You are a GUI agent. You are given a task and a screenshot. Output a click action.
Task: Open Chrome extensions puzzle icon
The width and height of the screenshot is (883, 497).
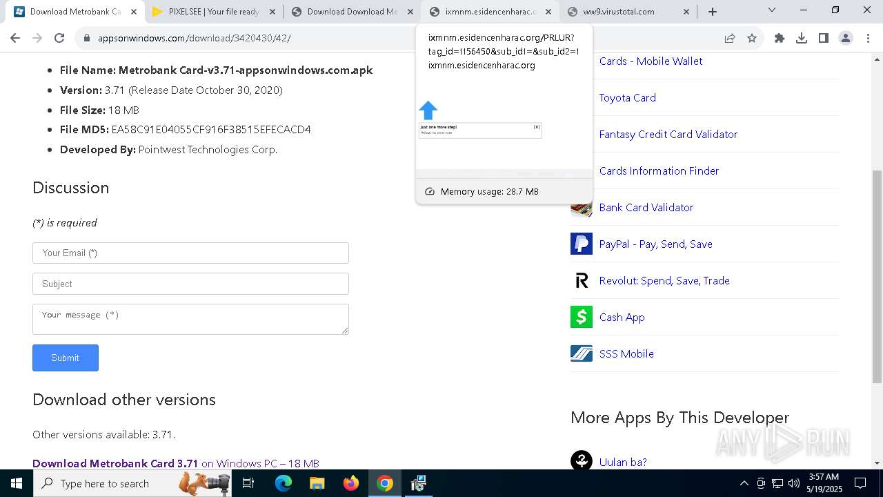(x=780, y=38)
